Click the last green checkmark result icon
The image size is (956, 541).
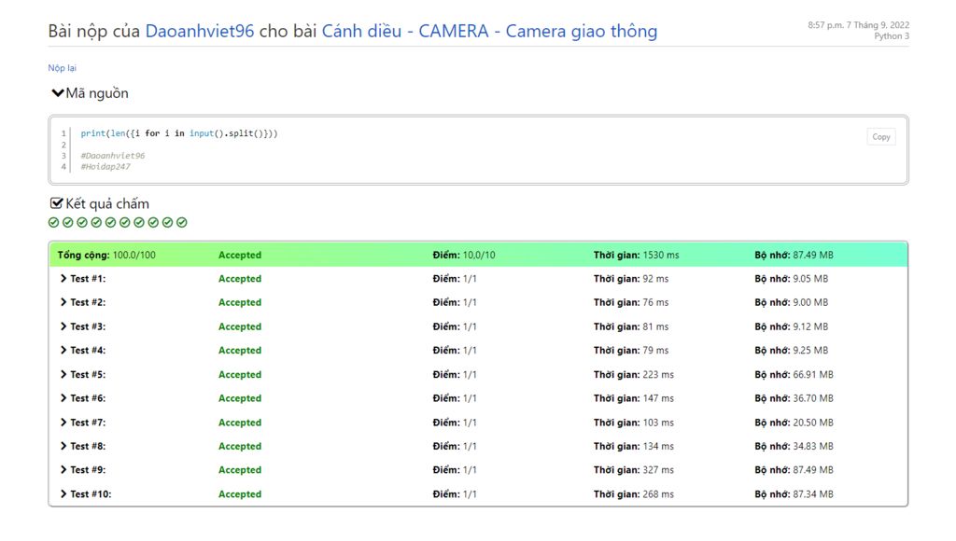pyautogui.click(x=182, y=222)
